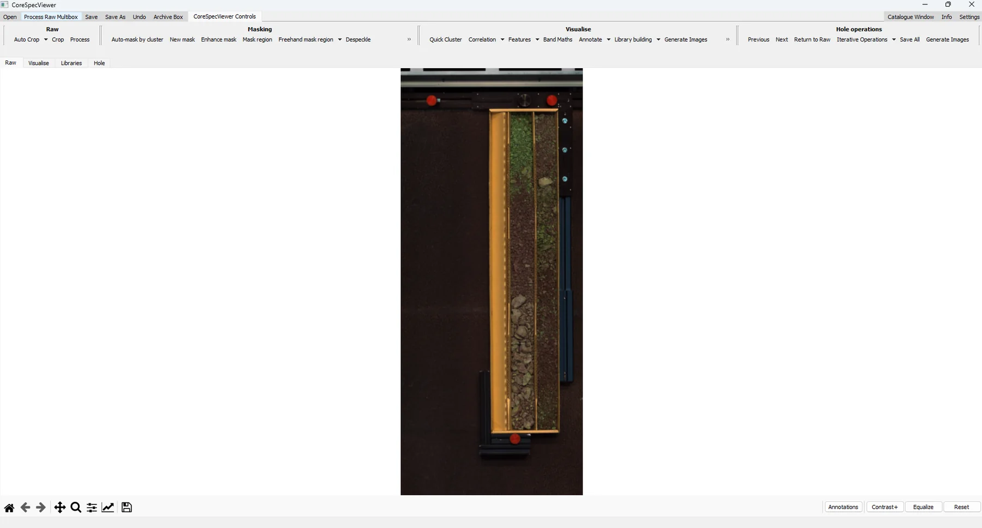Open the Open menu item

(x=10, y=17)
